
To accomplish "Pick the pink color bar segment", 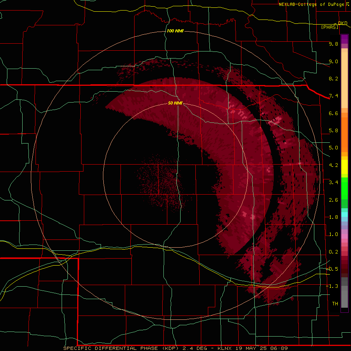I will pos(344,236).
